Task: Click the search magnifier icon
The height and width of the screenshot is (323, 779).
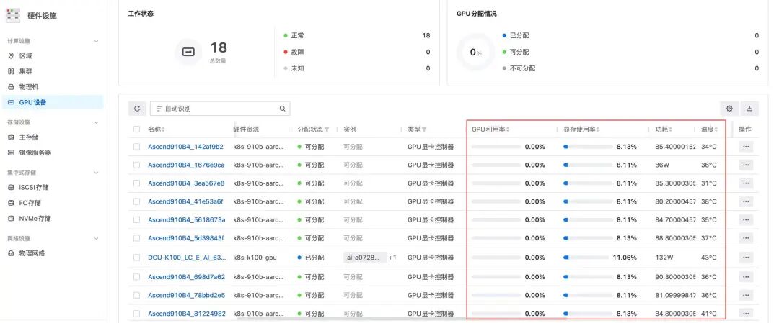Action: coord(282,109)
